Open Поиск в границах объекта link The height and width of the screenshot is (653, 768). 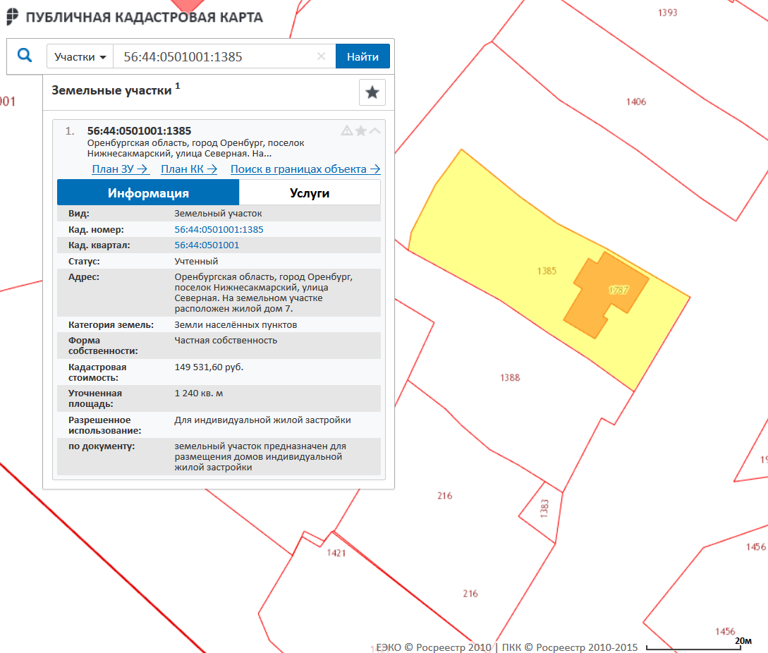click(305, 169)
